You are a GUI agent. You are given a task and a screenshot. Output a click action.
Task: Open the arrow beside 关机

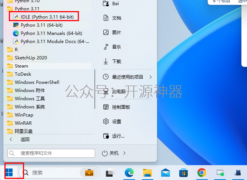(x=124, y=153)
